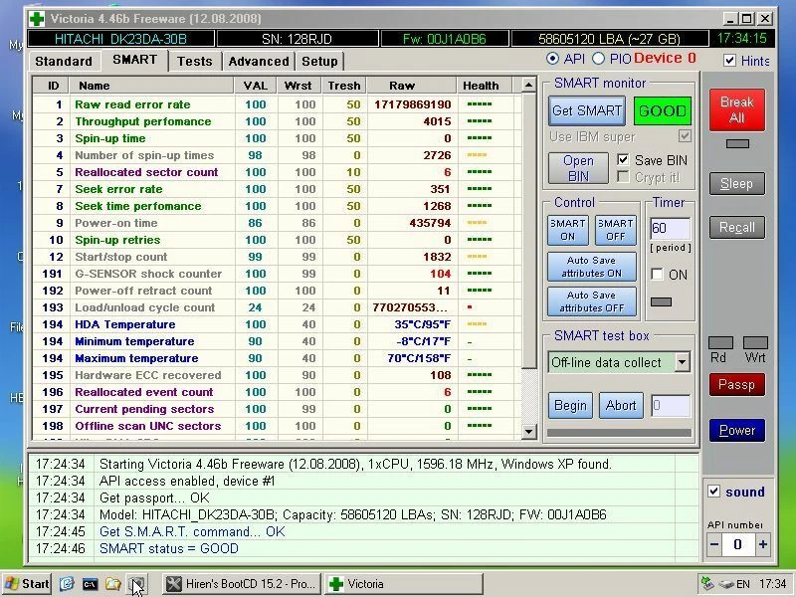796x597 pixels.
Task: Switch to the Tests tab
Action: 194,61
